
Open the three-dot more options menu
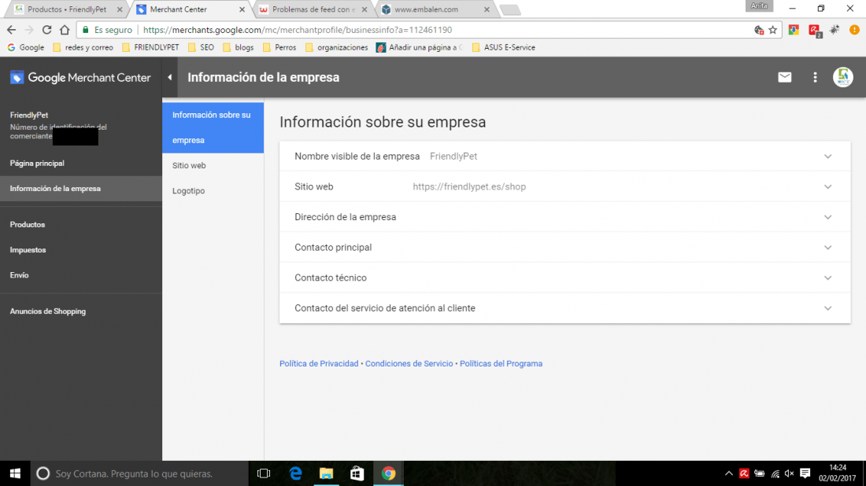coord(815,77)
